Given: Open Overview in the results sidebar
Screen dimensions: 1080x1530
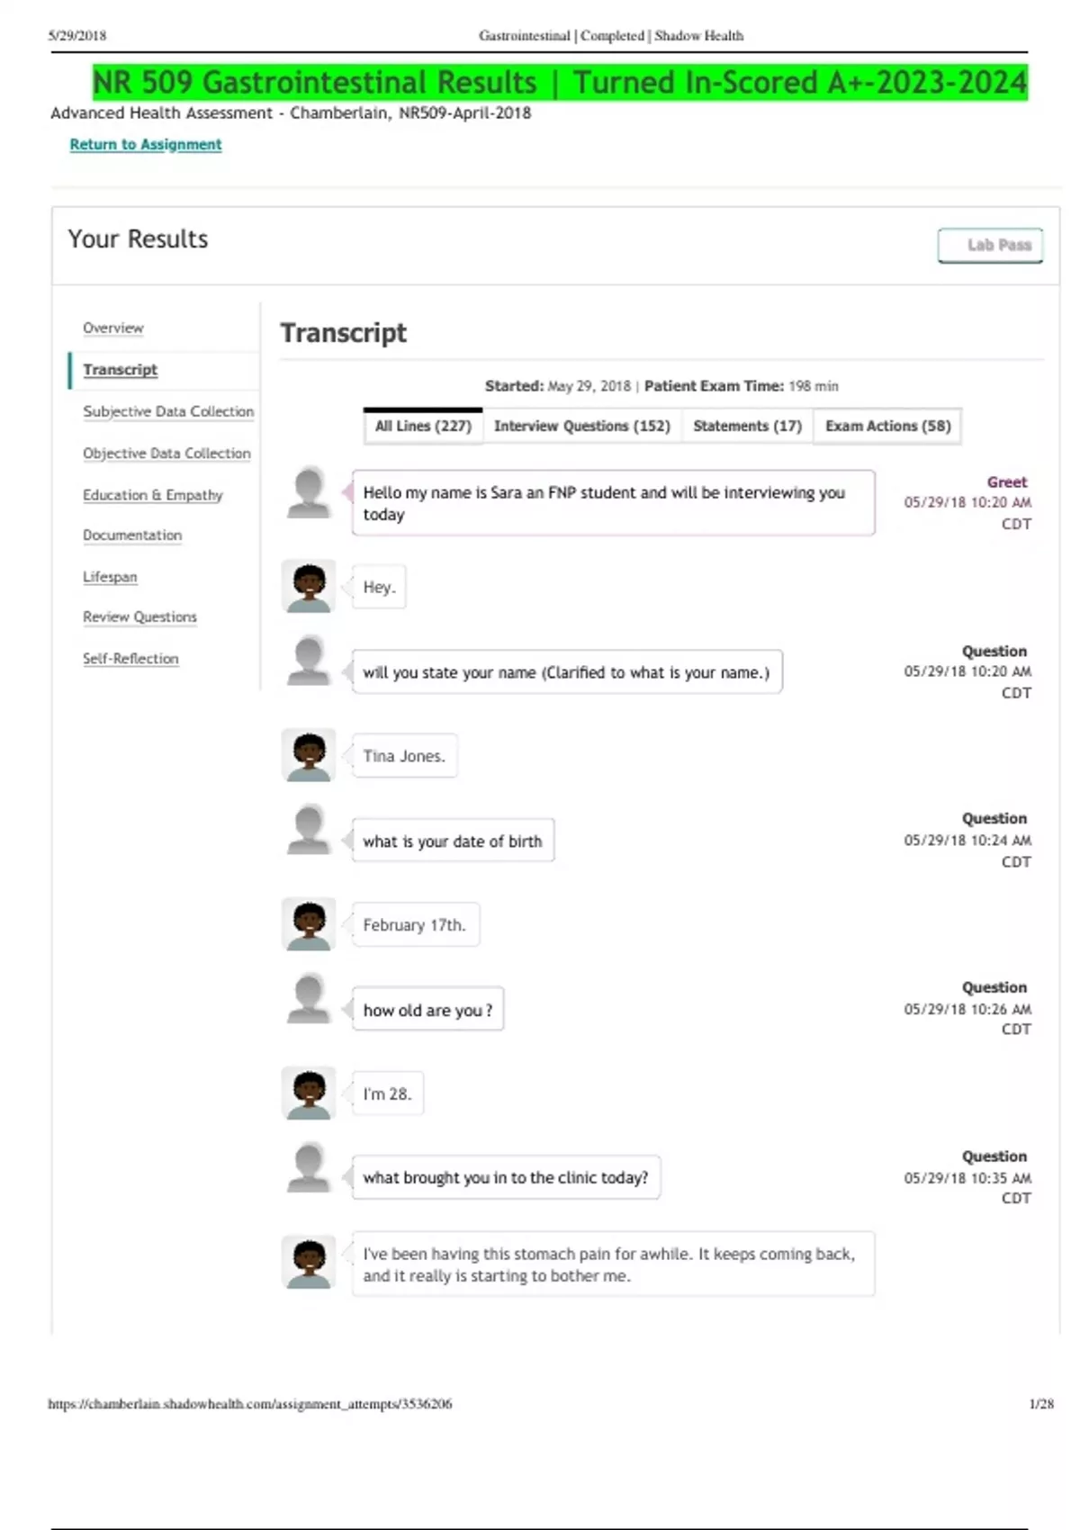Looking at the screenshot, I should pos(113,328).
